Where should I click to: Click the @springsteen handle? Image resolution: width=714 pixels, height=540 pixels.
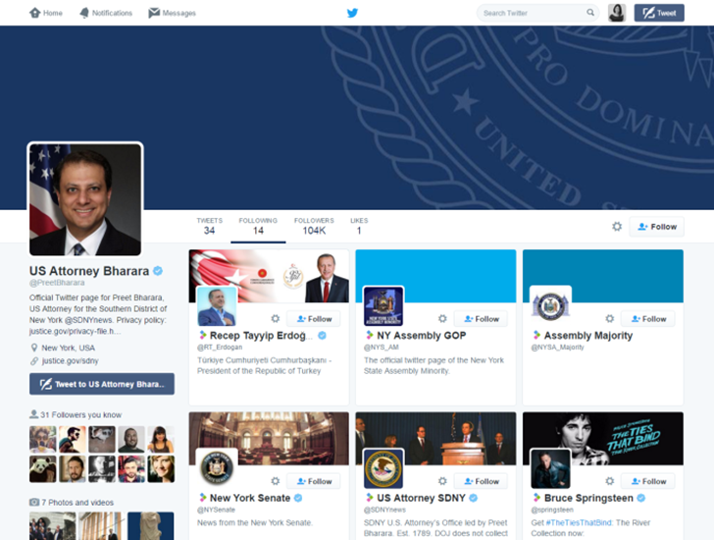pyautogui.click(x=552, y=510)
